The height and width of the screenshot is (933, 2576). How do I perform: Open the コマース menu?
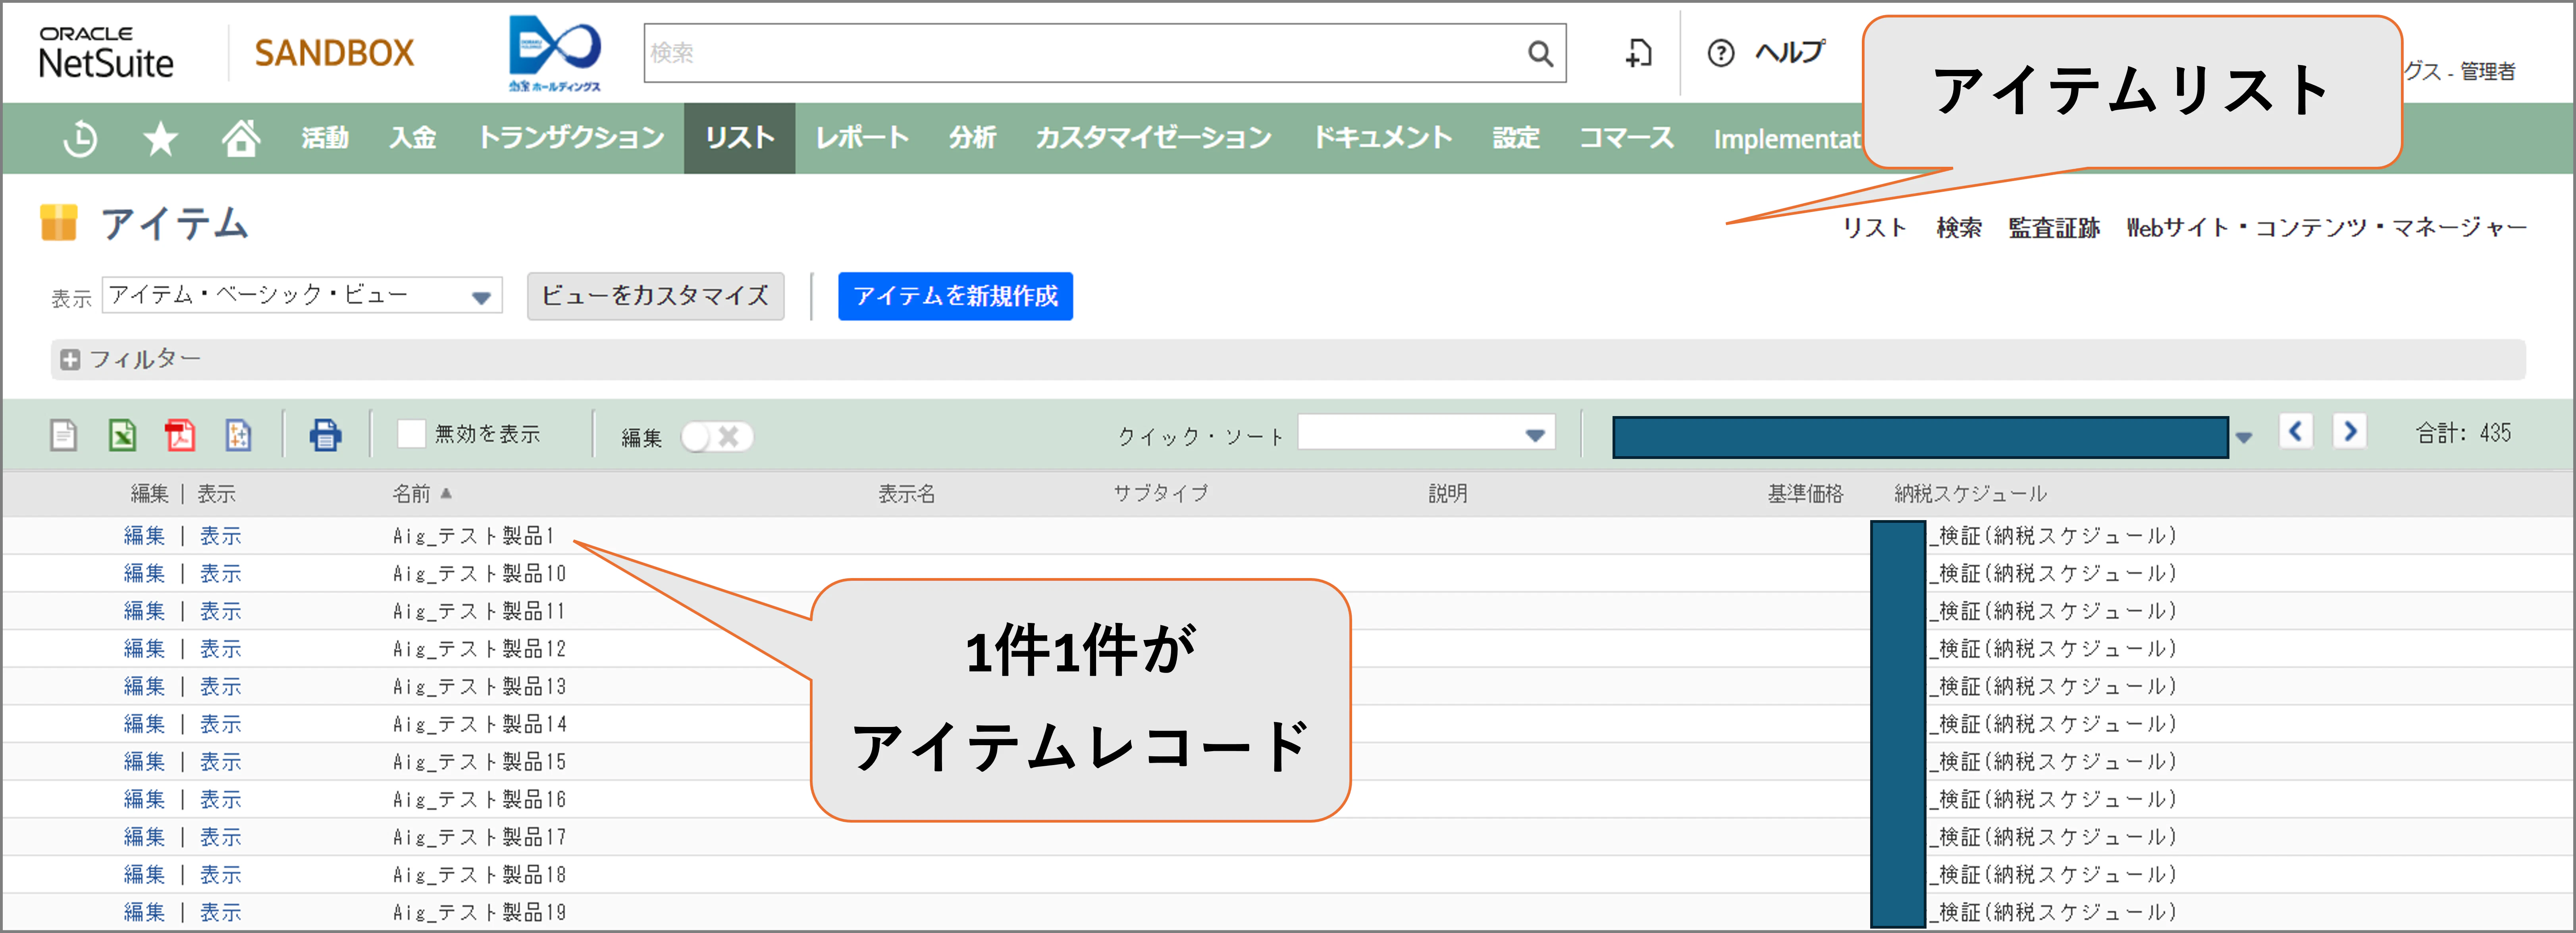1626,138
